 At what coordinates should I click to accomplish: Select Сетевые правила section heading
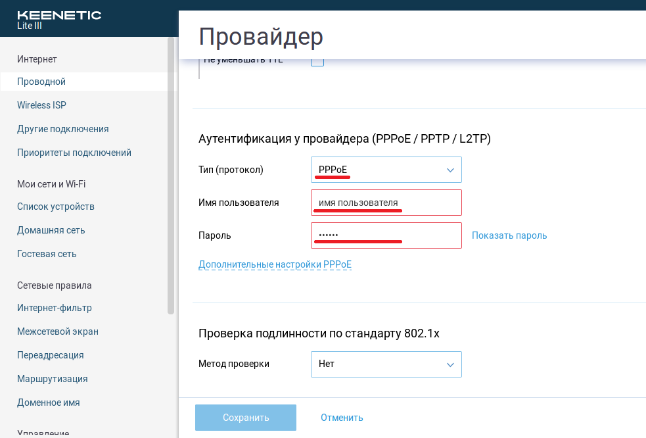[54, 285]
